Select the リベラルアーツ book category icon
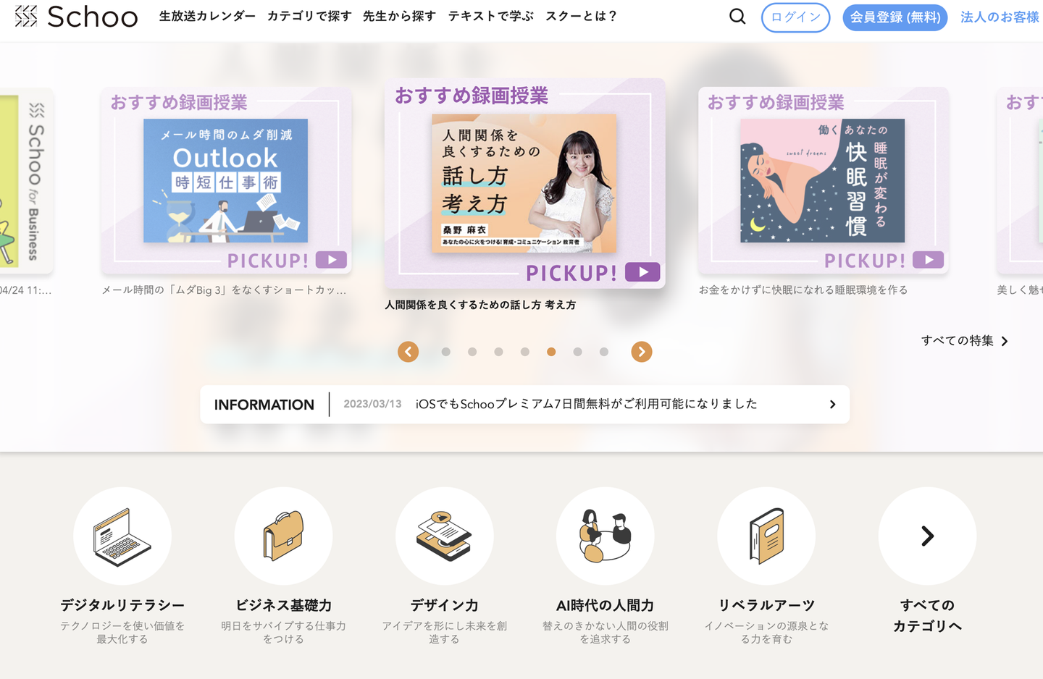The height and width of the screenshot is (679, 1043). point(766,536)
